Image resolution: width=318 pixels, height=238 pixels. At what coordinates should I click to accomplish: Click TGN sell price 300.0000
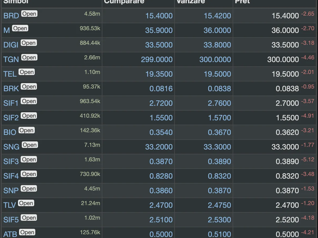click(215, 59)
